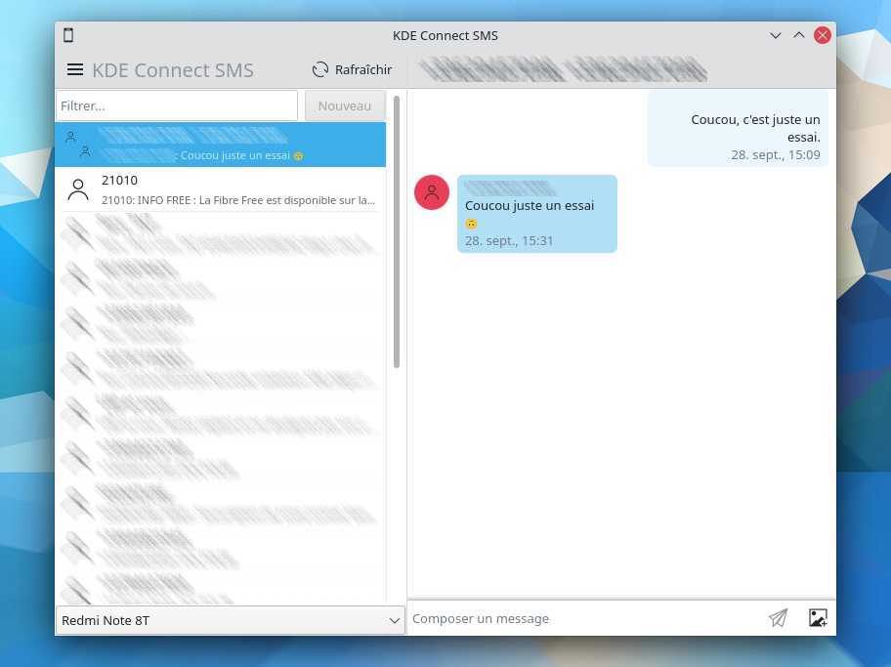Click into the Filtrer search field
Screen dimensions: 891x667
(x=177, y=105)
